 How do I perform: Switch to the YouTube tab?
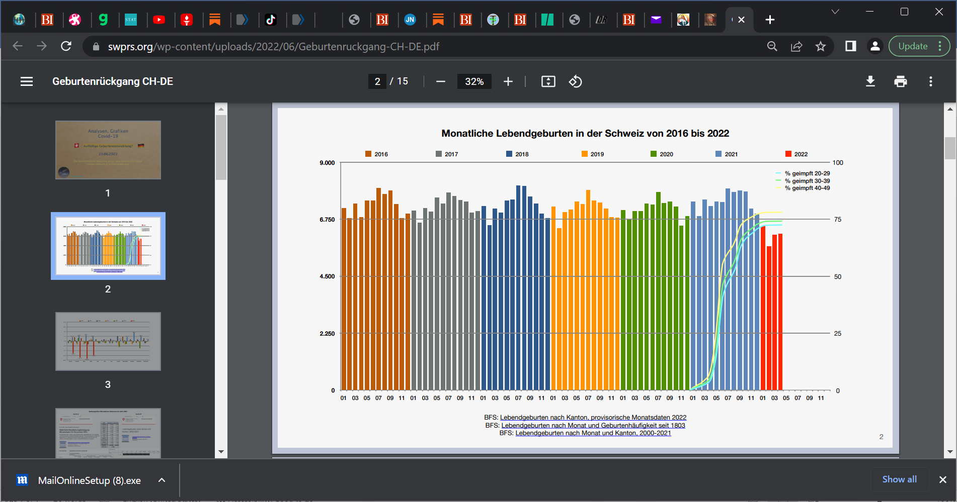[159, 20]
